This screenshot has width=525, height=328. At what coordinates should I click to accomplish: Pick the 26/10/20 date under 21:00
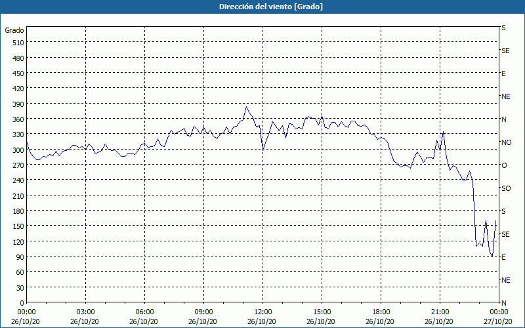point(439,321)
